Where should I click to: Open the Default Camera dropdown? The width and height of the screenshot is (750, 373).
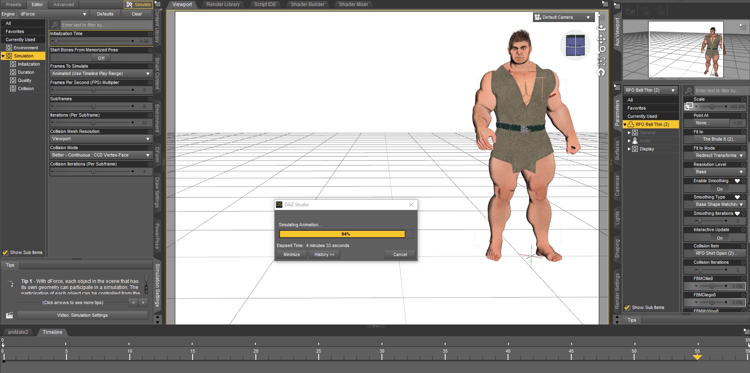point(564,17)
